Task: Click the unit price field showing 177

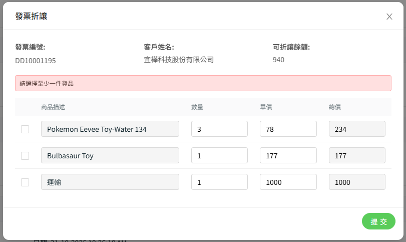Action: 288,155
